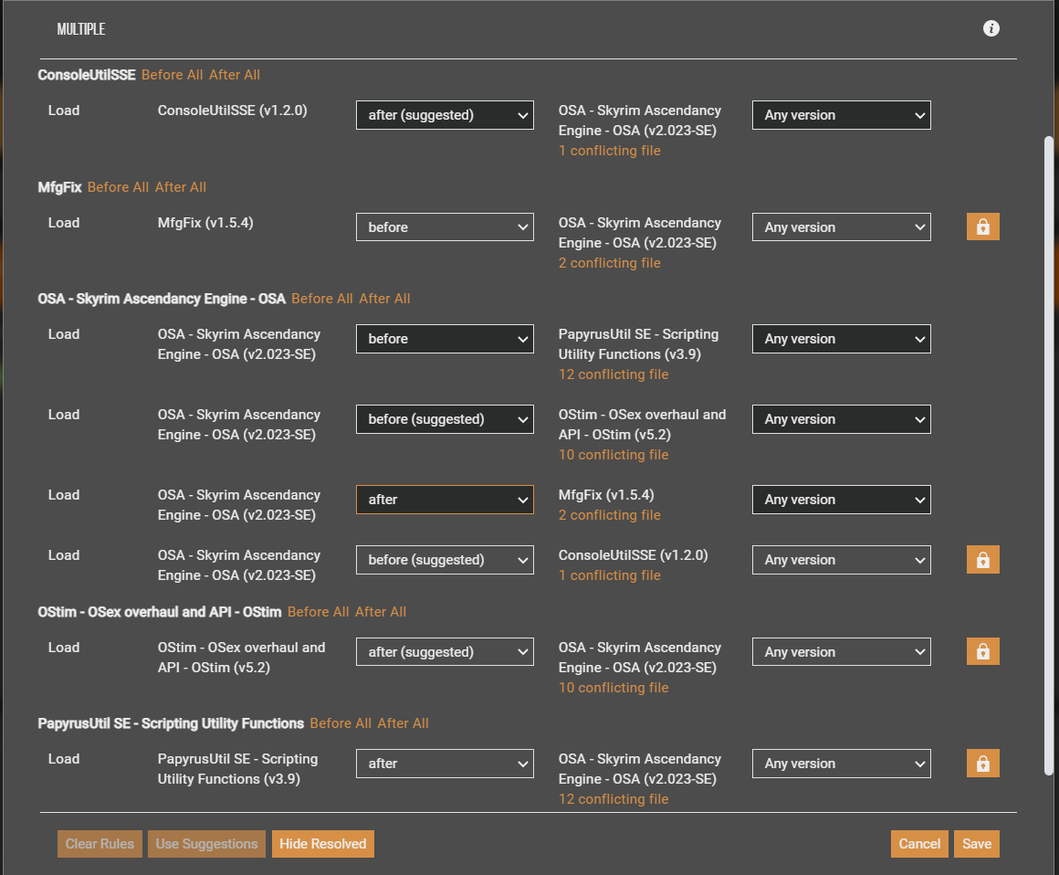Open the '10 conflicting file' link on the OStim row

coord(613,687)
